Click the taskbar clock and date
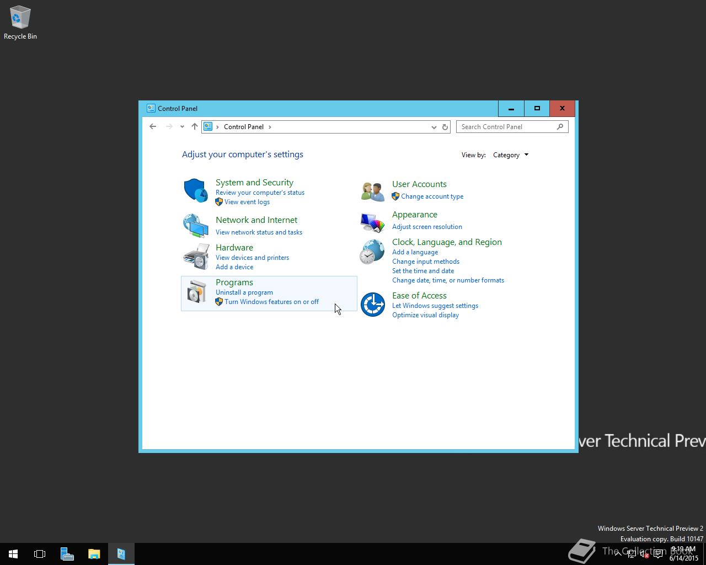The image size is (706, 565). pos(684,554)
